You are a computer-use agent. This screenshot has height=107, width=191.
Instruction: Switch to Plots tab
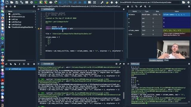click(x=166, y=60)
